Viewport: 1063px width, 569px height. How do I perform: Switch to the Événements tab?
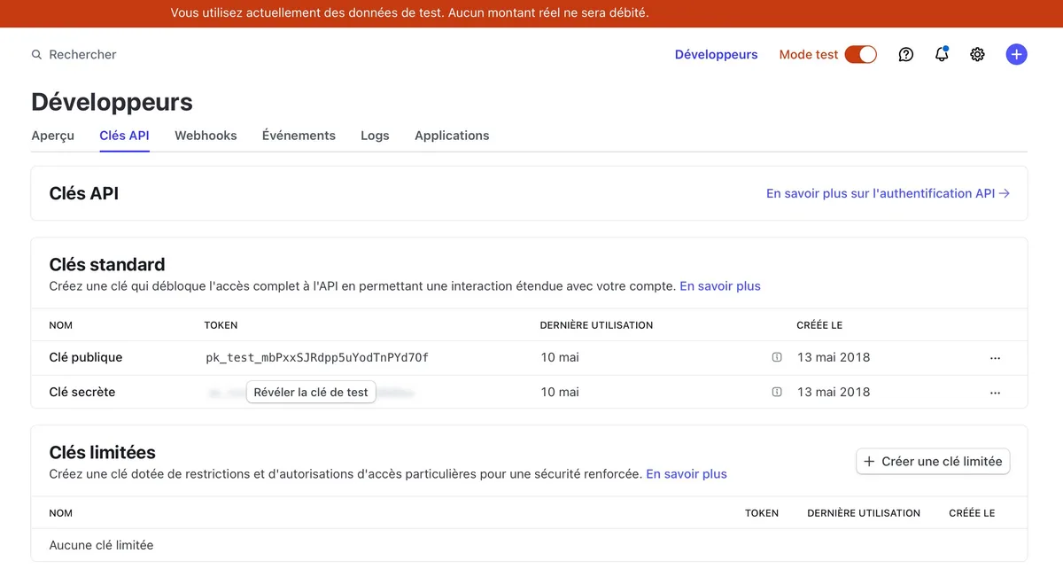tap(299, 136)
